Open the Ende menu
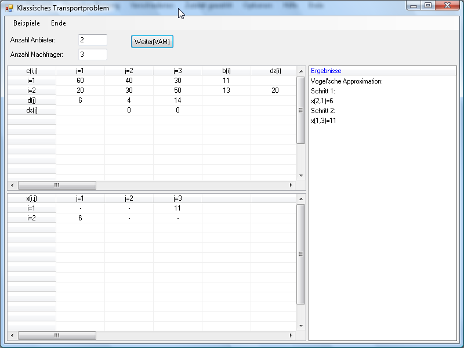 click(x=59, y=23)
